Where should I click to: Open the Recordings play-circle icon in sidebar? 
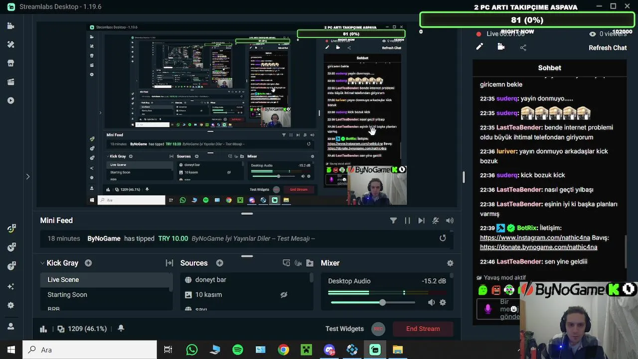pos(10,100)
